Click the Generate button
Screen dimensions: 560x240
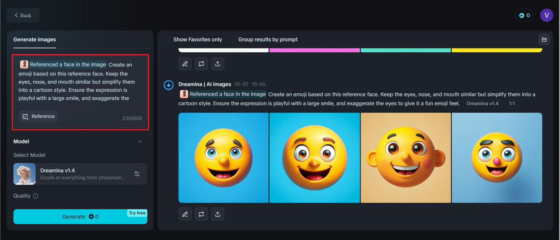(x=80, y=216)
